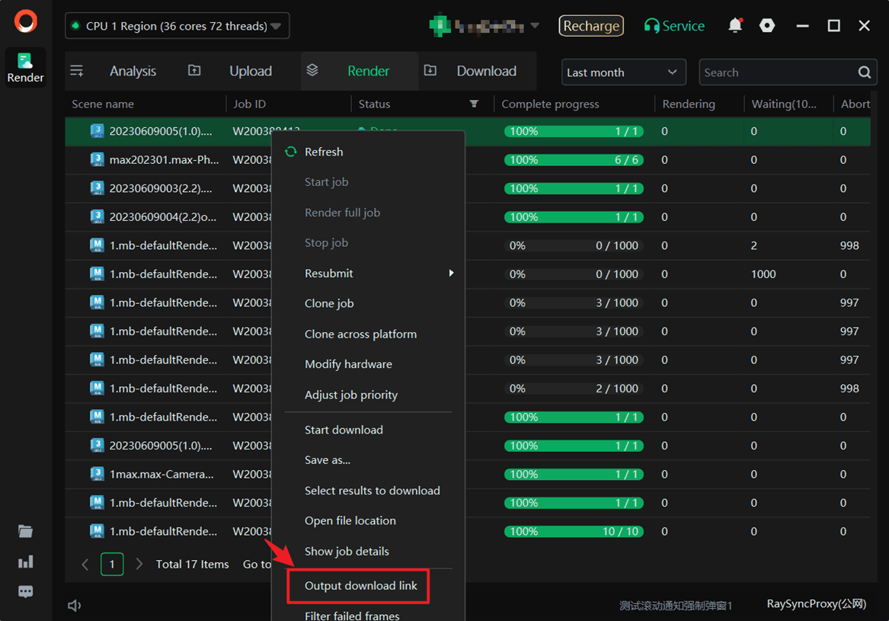Expand the user account dropdown arrow
The width and height of the screenshot is (889, 621).
(x=535, y=26)
